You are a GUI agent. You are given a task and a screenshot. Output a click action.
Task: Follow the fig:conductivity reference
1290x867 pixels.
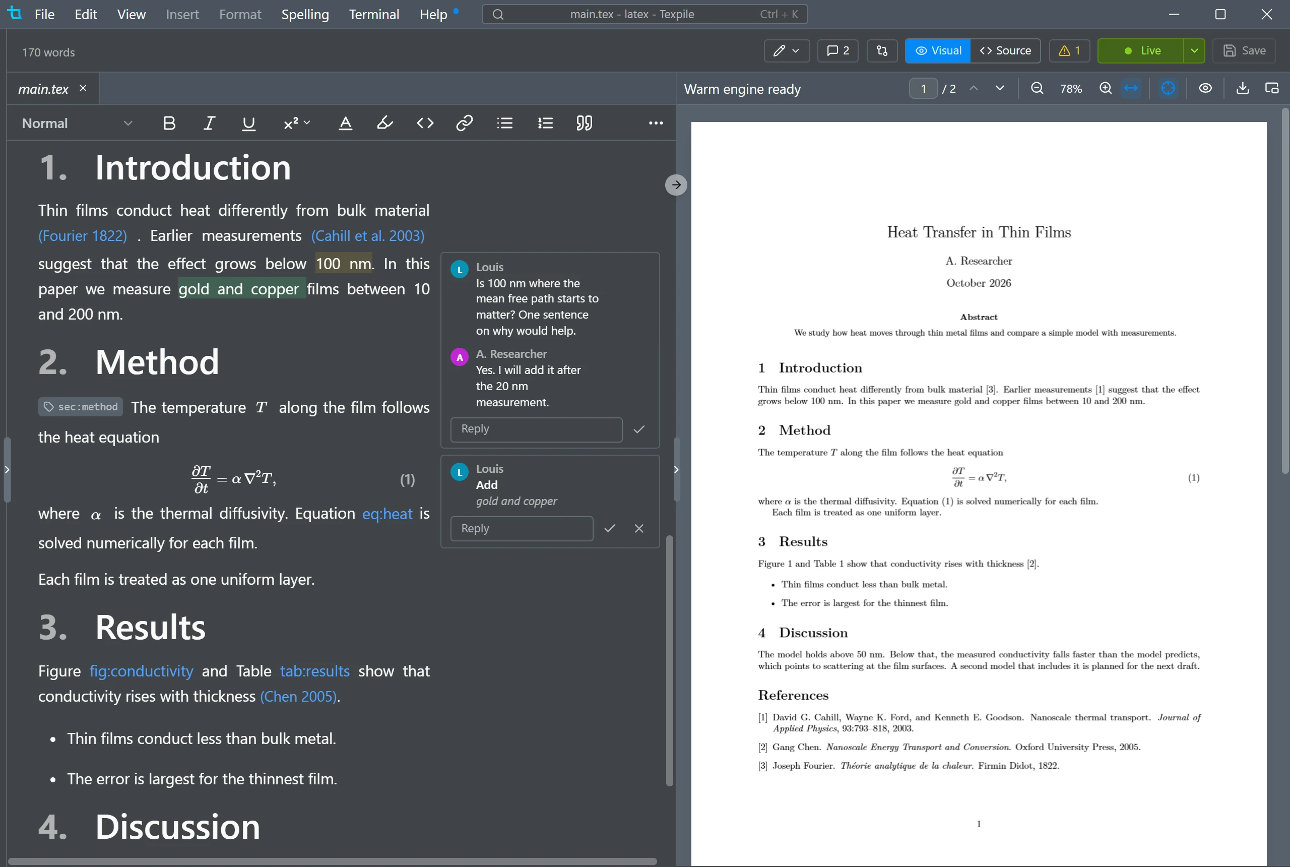pos(142,671)
